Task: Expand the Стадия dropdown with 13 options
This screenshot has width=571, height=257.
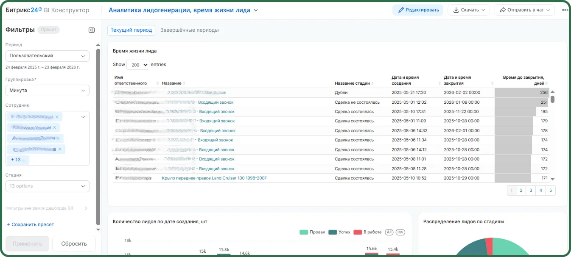Action: click(48, 186)
